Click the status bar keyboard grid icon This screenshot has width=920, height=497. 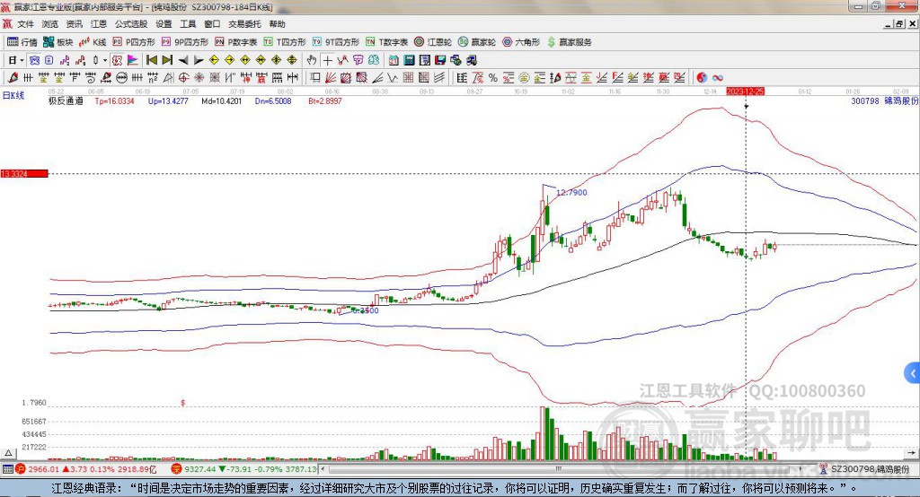click(x=7, y=469)
